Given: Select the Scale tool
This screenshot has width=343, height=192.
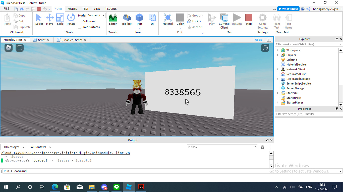Looking at the screenshot, I should coord(60,19).
